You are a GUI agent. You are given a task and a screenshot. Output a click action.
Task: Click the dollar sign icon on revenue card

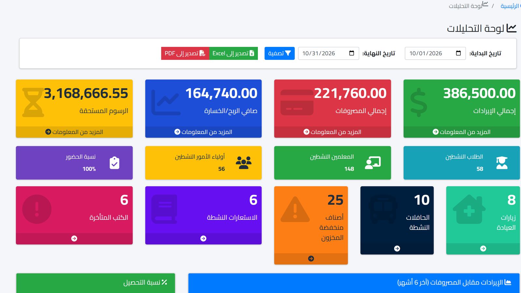click(x=418, y=103)
